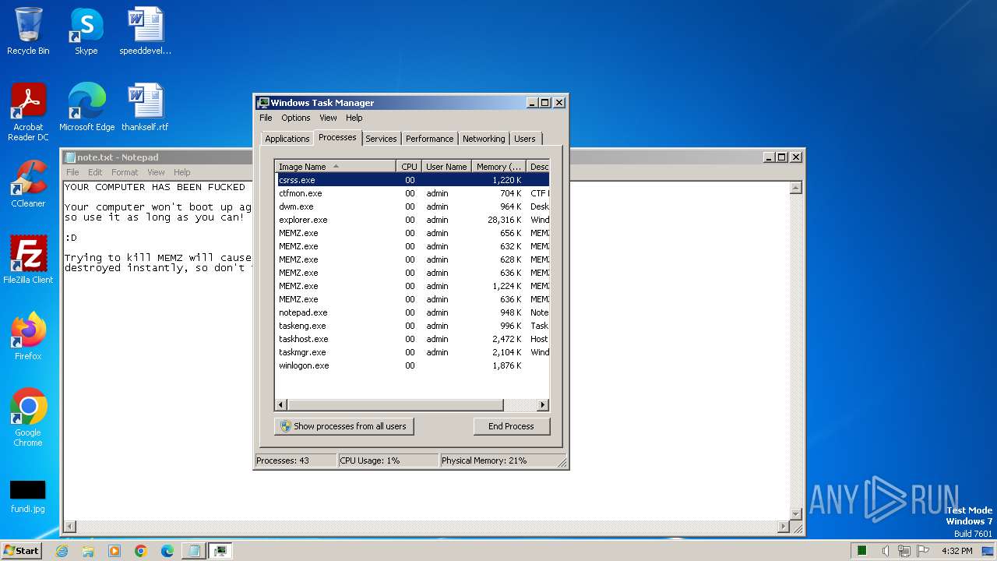Select the taskeng.exe process row

tap(413, 326)
